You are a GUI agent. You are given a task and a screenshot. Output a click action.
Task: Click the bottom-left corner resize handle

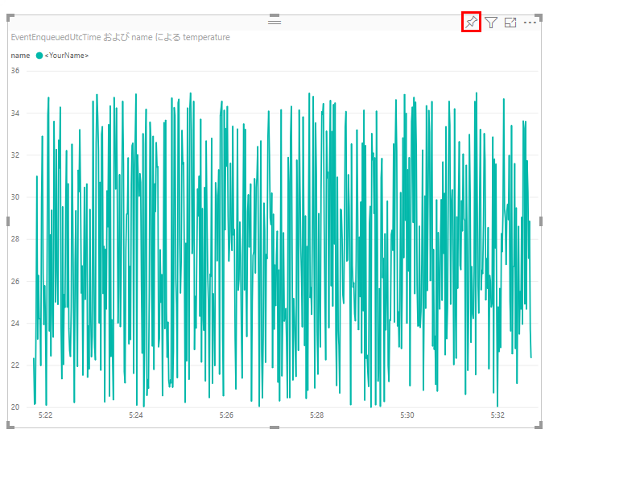click(x=10, y=425)
